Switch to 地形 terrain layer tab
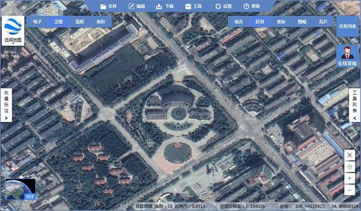The width and height of the screenshot is (361, 211). [101, 22]
